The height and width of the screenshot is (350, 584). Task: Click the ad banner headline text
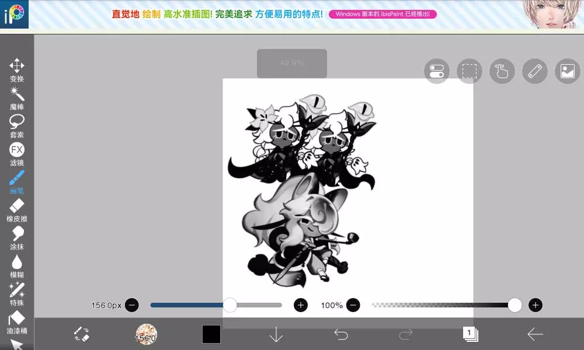217,14
